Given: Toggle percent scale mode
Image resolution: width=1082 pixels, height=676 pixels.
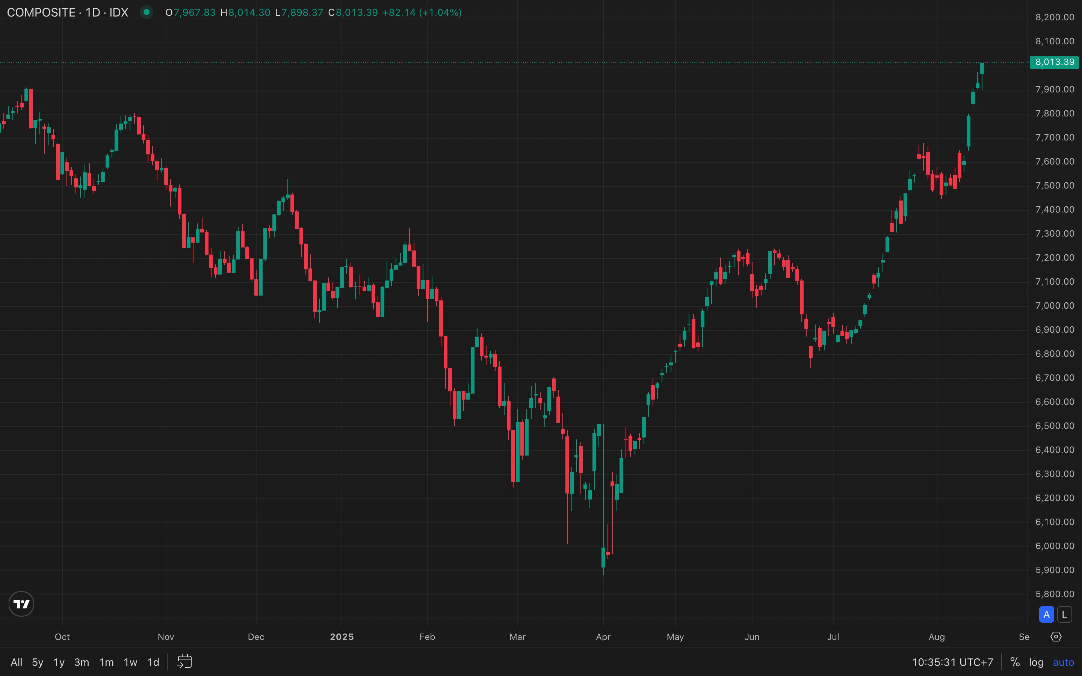Looking at the screenshot, I should click(x=1015, y=662).
